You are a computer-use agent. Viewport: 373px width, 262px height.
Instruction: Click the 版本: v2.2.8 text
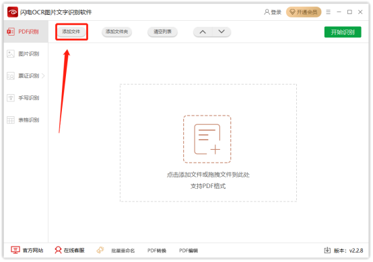(348, 251)
